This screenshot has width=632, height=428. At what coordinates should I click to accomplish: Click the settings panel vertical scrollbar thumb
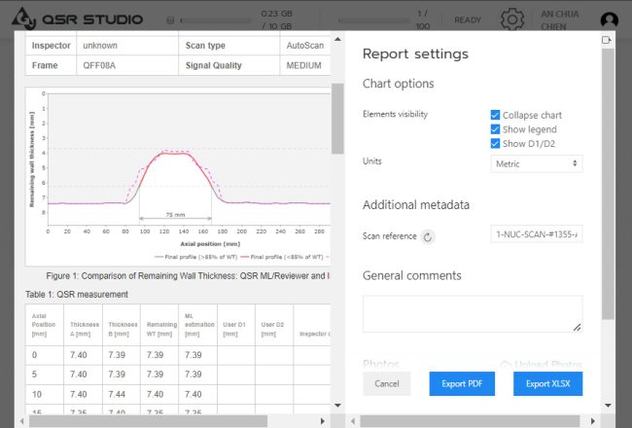coord(608,184)
